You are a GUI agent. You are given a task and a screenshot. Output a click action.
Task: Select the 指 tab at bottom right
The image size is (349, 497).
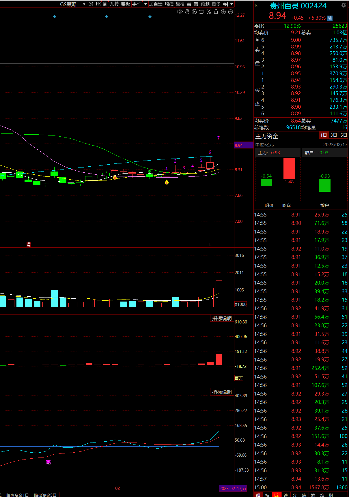pos(267,495)
